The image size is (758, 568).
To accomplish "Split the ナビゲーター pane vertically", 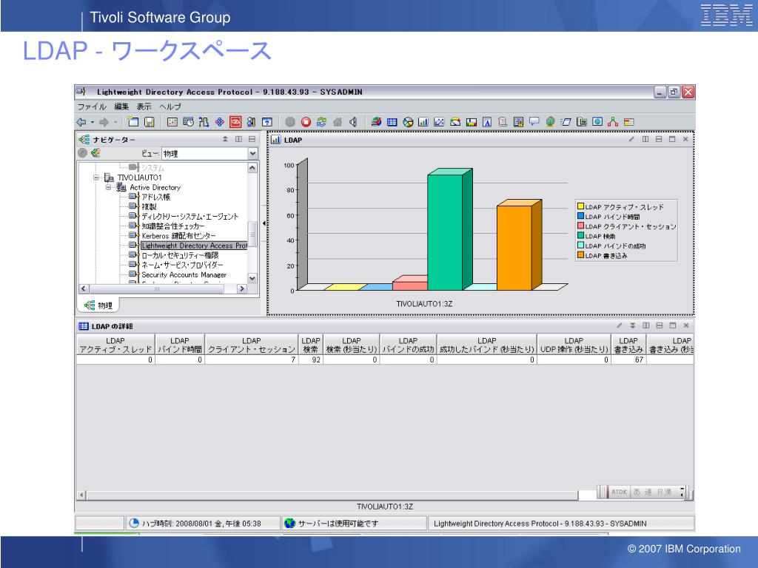I will point(238,139).
